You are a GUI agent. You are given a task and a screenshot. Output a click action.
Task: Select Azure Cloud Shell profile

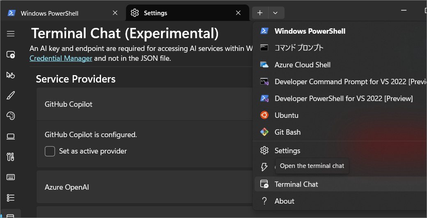(x=302, y=65)
